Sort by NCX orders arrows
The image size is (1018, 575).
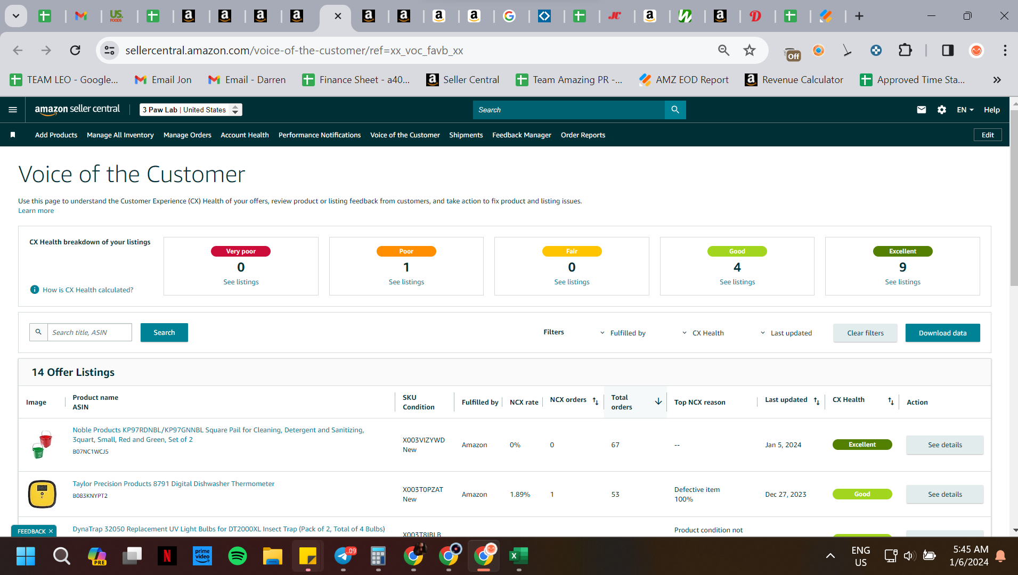[x=596, y=401]
